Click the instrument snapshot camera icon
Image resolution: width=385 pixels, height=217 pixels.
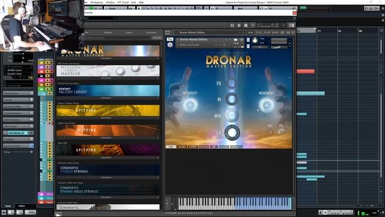click(x=236, y=40)
